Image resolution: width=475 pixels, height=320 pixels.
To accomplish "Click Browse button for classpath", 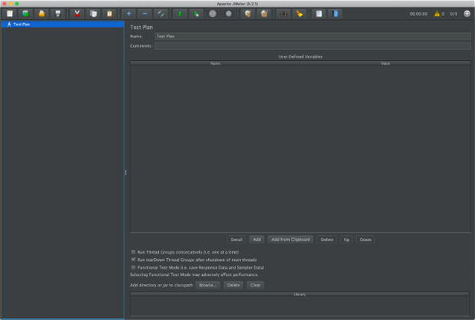I will pos(207,285).
